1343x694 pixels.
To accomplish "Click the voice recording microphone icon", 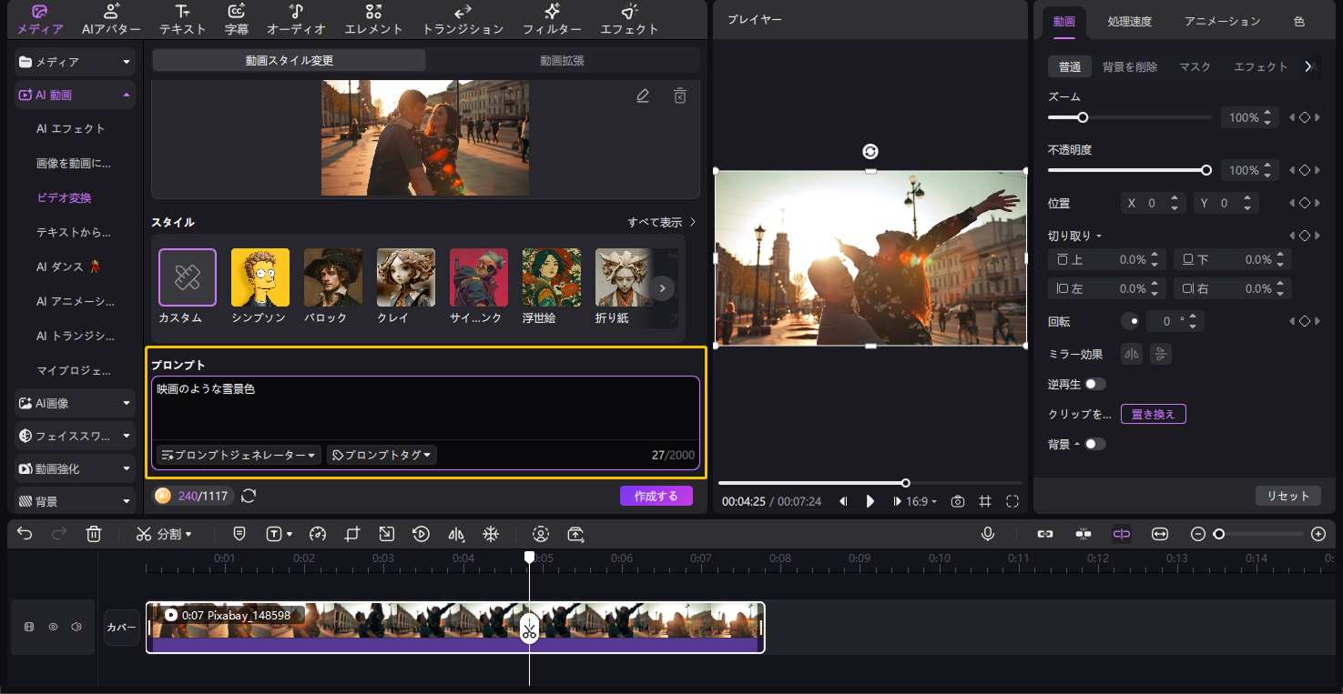I will tap(988, 534).
